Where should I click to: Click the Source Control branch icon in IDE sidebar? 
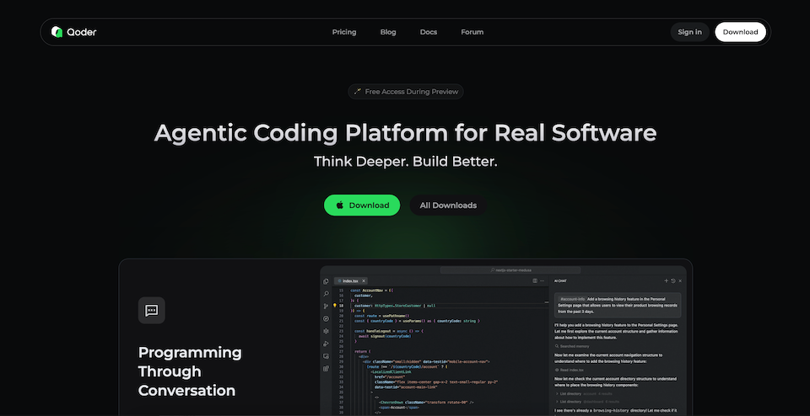coord(326,307)
